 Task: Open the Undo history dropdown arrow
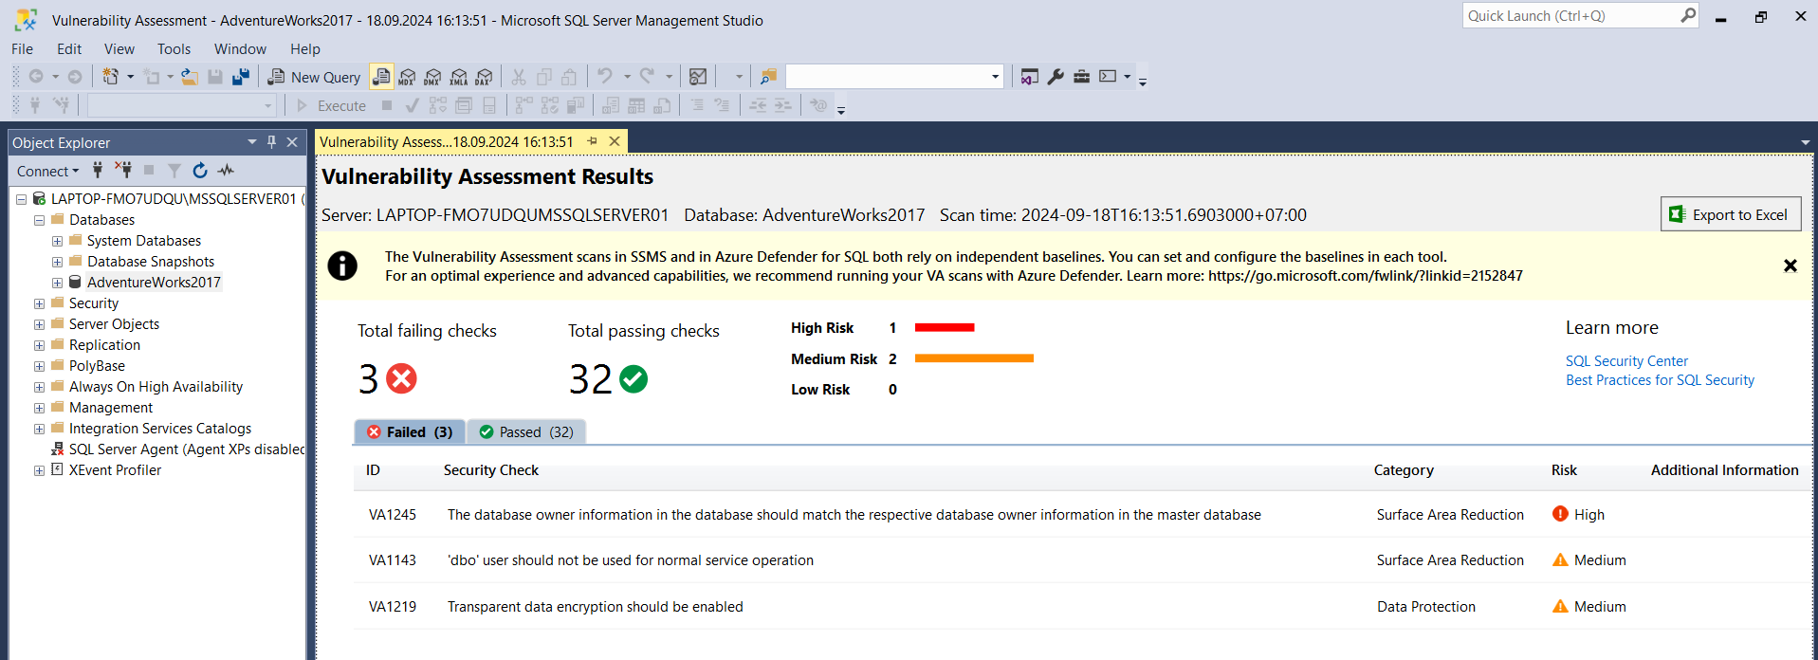pos(627,77)
